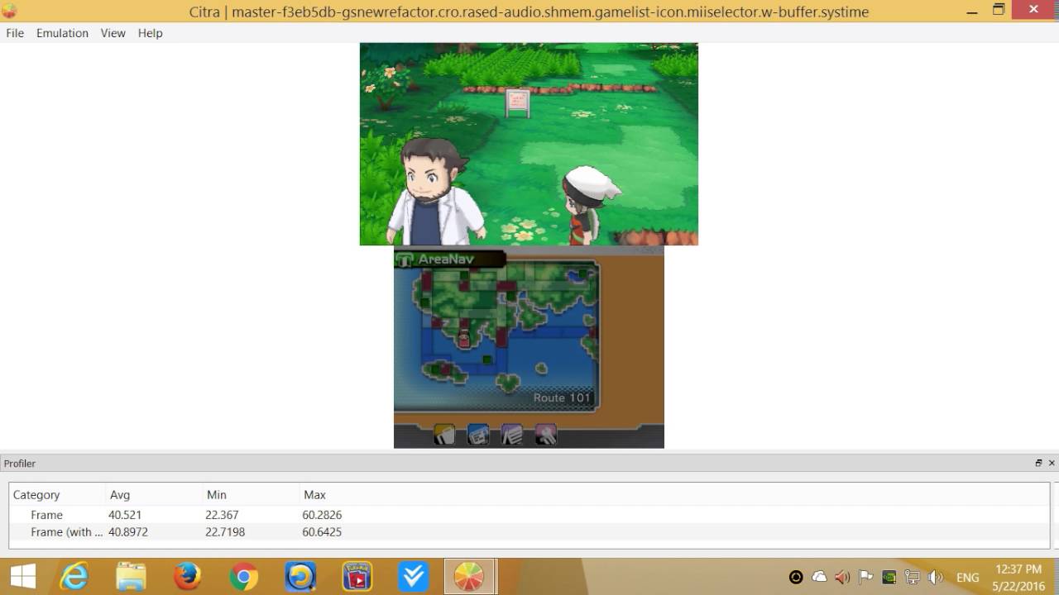Select the Frame row in Profiler
Screen dimensions: 1059x595
pos(529,515)
